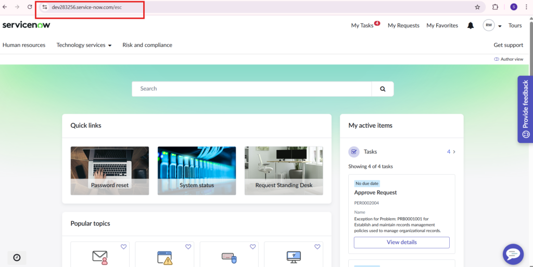Click the notification bell icon
The image size is (533, 267).
(471, 25)
